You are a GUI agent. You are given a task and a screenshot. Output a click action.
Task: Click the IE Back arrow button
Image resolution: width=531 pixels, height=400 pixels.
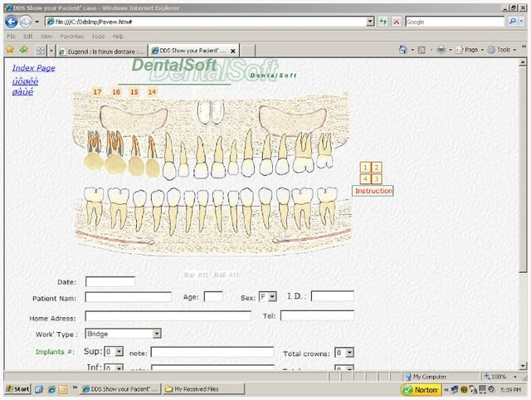(12, 22)
